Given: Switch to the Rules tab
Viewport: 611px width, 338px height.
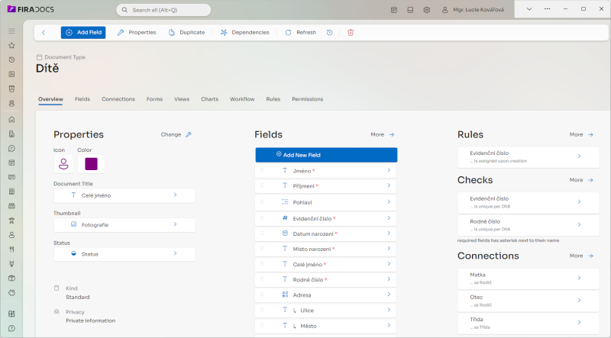Looking at the screenshot, I should pos(273,99).
